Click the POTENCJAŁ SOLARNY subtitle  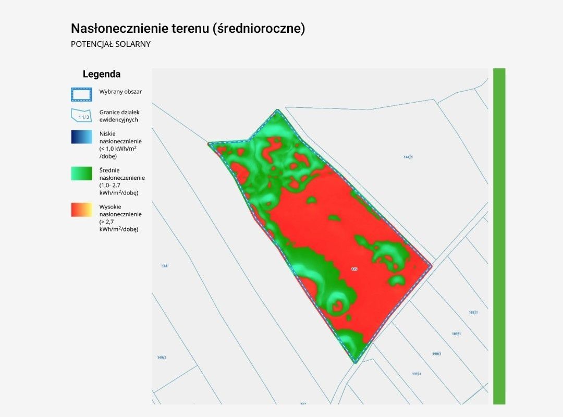coord(111,44)
